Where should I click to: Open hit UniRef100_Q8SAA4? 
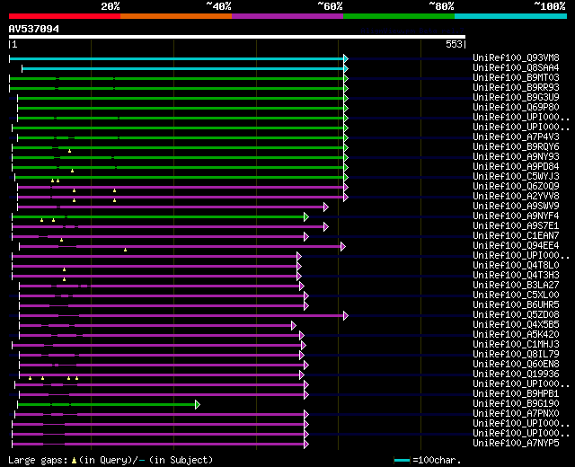516,67
